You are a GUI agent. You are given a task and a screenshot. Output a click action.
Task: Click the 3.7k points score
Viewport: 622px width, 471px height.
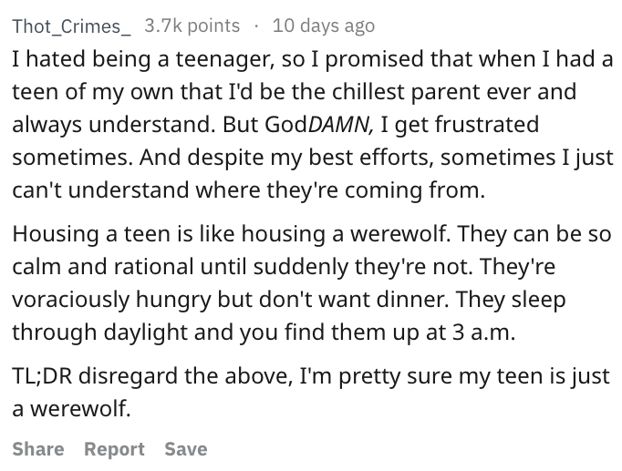click(x=192, y=26)
